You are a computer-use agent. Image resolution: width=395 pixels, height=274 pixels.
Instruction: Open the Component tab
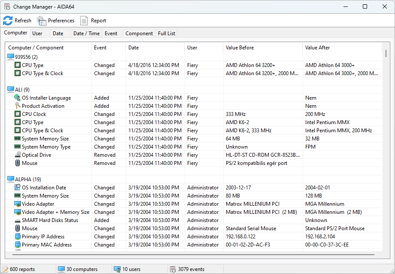pos(139,33)
